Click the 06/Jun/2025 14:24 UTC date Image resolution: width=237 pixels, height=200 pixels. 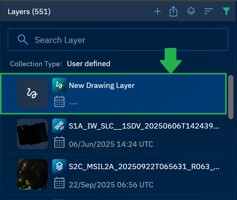pos(111,144)
